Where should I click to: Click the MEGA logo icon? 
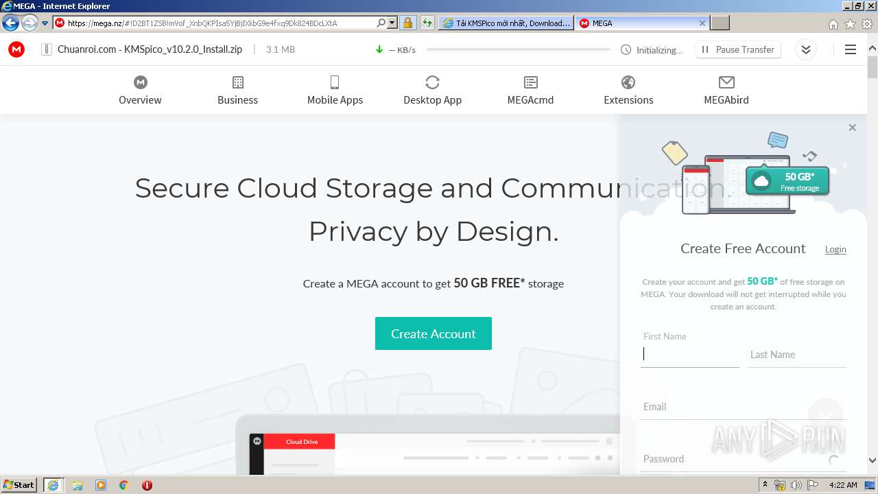coord(16,49)
